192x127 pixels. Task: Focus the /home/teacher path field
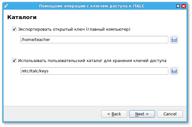(94, 39)
